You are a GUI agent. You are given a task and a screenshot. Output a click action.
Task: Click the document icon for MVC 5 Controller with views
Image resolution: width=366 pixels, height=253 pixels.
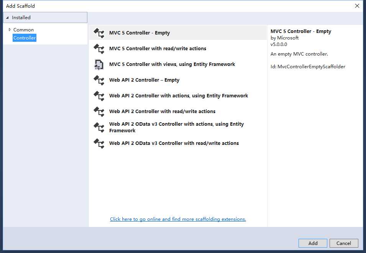coord(99,64)
